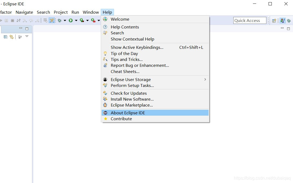Image resolution: width=293 pixels, height=183 pixels.
Task: Click in the Quick Access field
Action: [x=250, y=20]
